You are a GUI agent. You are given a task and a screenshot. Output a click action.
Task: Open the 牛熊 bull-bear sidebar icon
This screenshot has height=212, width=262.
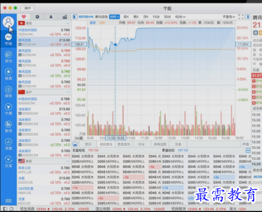pyautogui.click(x=8, y=109)
